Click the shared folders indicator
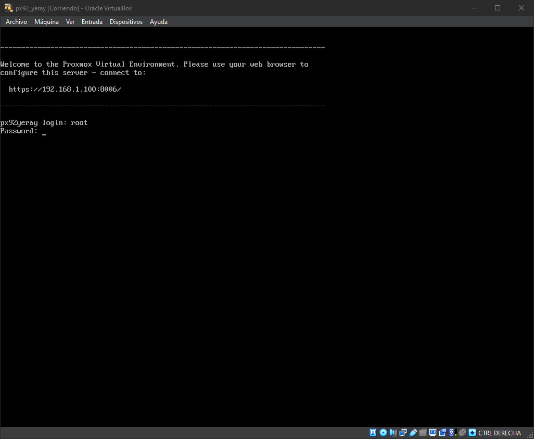 [423, 433]
